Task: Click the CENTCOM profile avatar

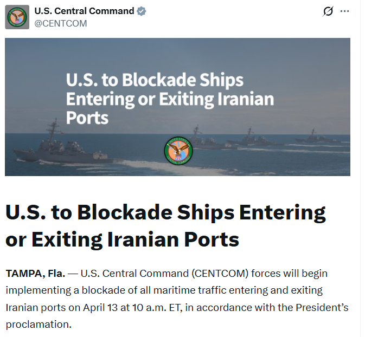Action: 17,17
